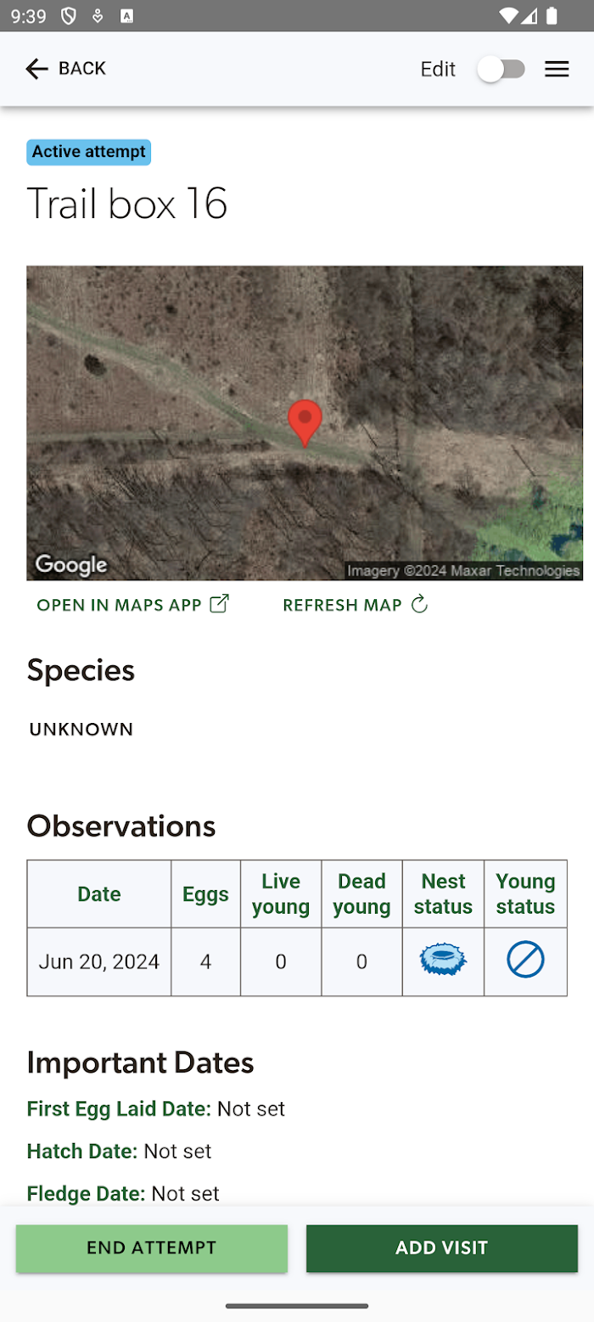Tap the blue nest status icon
This screenshot has height=1322, width=594.
tap(443, 961)
